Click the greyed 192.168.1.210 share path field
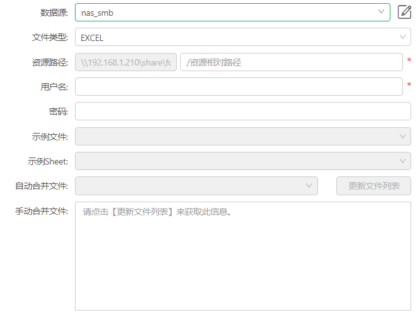The image size is (420, 315). point(126,62)
